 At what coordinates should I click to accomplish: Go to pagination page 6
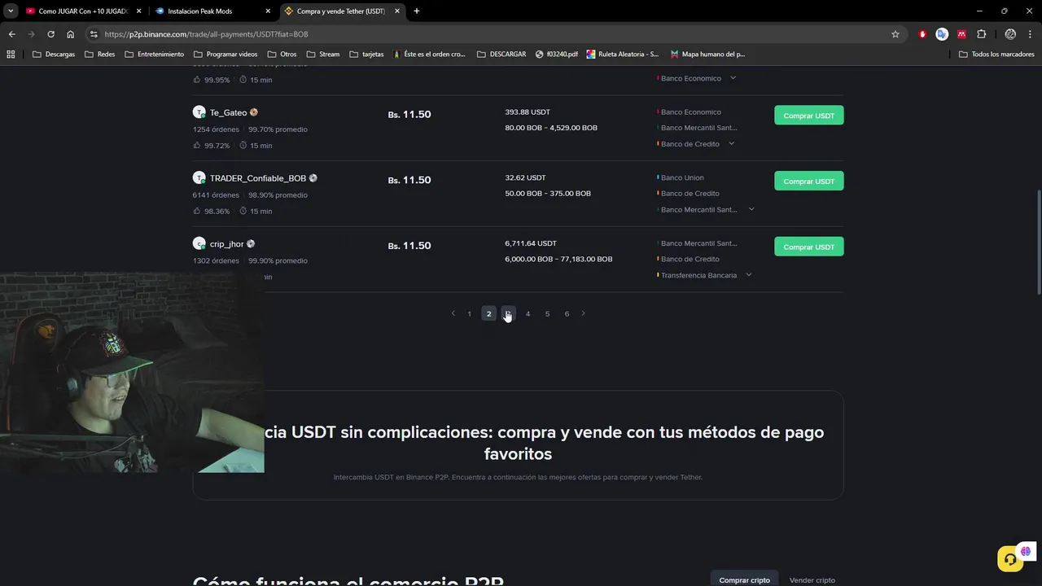[x=567, y=313]
